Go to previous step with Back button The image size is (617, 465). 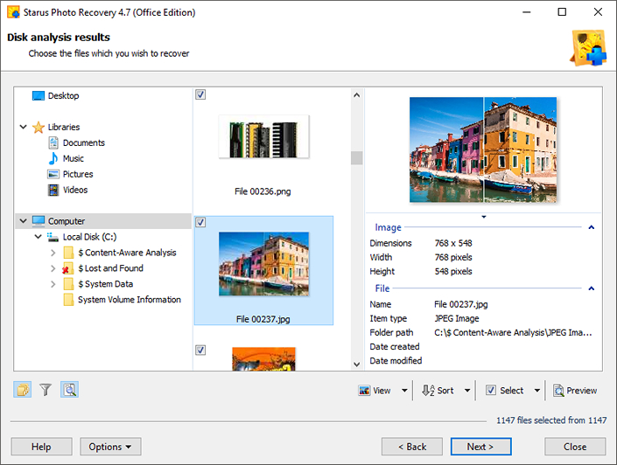[412, 447]
